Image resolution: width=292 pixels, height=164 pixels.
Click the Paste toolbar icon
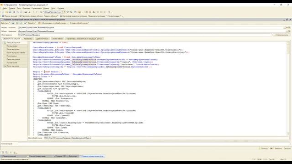[x=21, y=12]
